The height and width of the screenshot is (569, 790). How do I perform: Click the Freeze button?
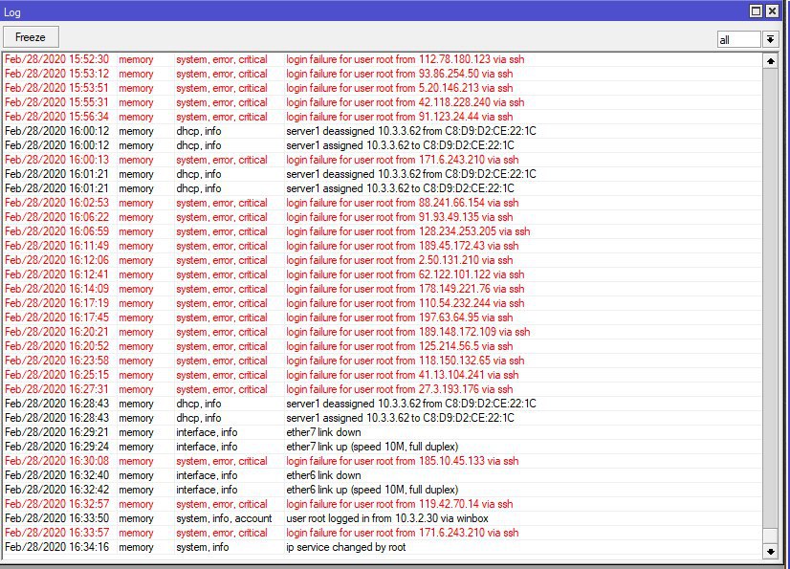[31, 37]
